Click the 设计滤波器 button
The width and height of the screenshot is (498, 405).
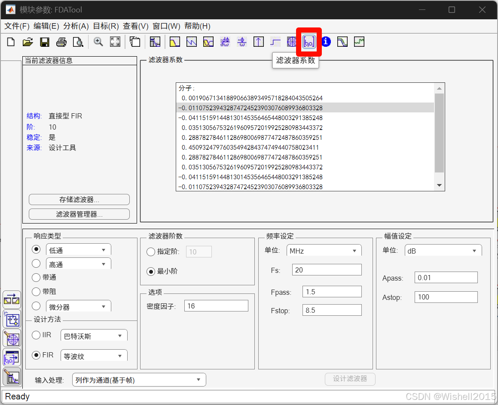point(350,379)
